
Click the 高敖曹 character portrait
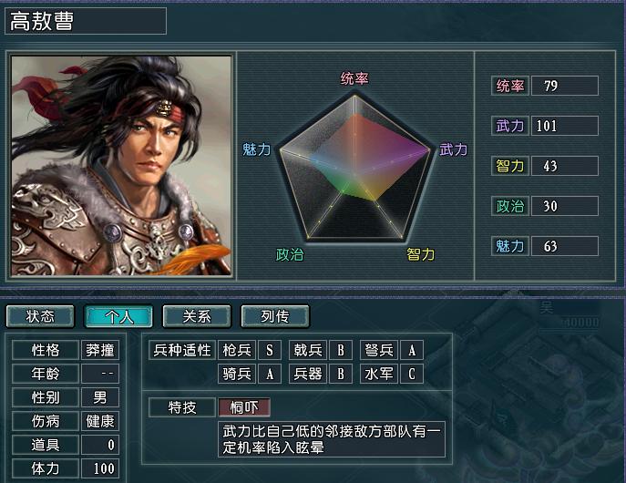pyautogui.click(x=121, y=166)
